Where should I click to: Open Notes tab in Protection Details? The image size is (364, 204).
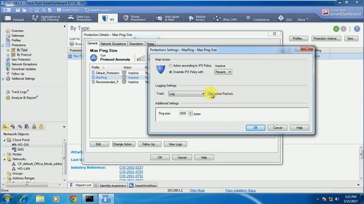[x=150, y=44]
